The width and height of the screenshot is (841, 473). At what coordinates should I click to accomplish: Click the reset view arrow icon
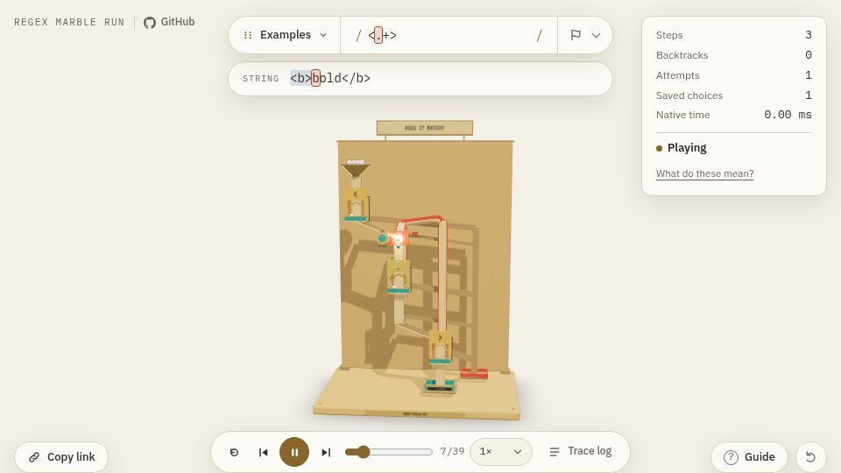pos(811,457)
